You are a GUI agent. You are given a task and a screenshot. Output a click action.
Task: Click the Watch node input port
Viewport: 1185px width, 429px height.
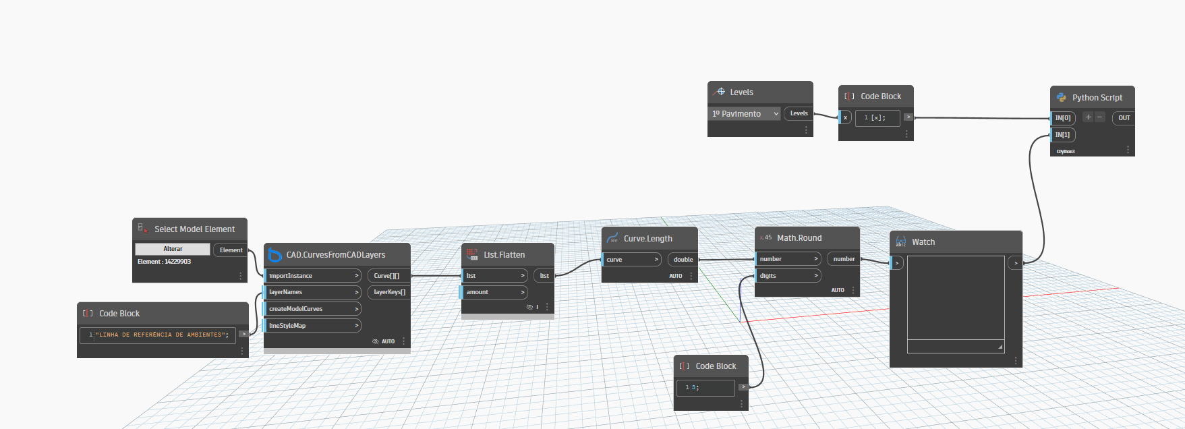[896, 263]
